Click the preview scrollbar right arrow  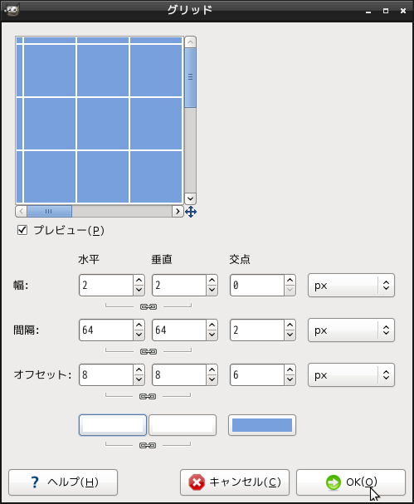pyautogui.click(x=178, y=211)
